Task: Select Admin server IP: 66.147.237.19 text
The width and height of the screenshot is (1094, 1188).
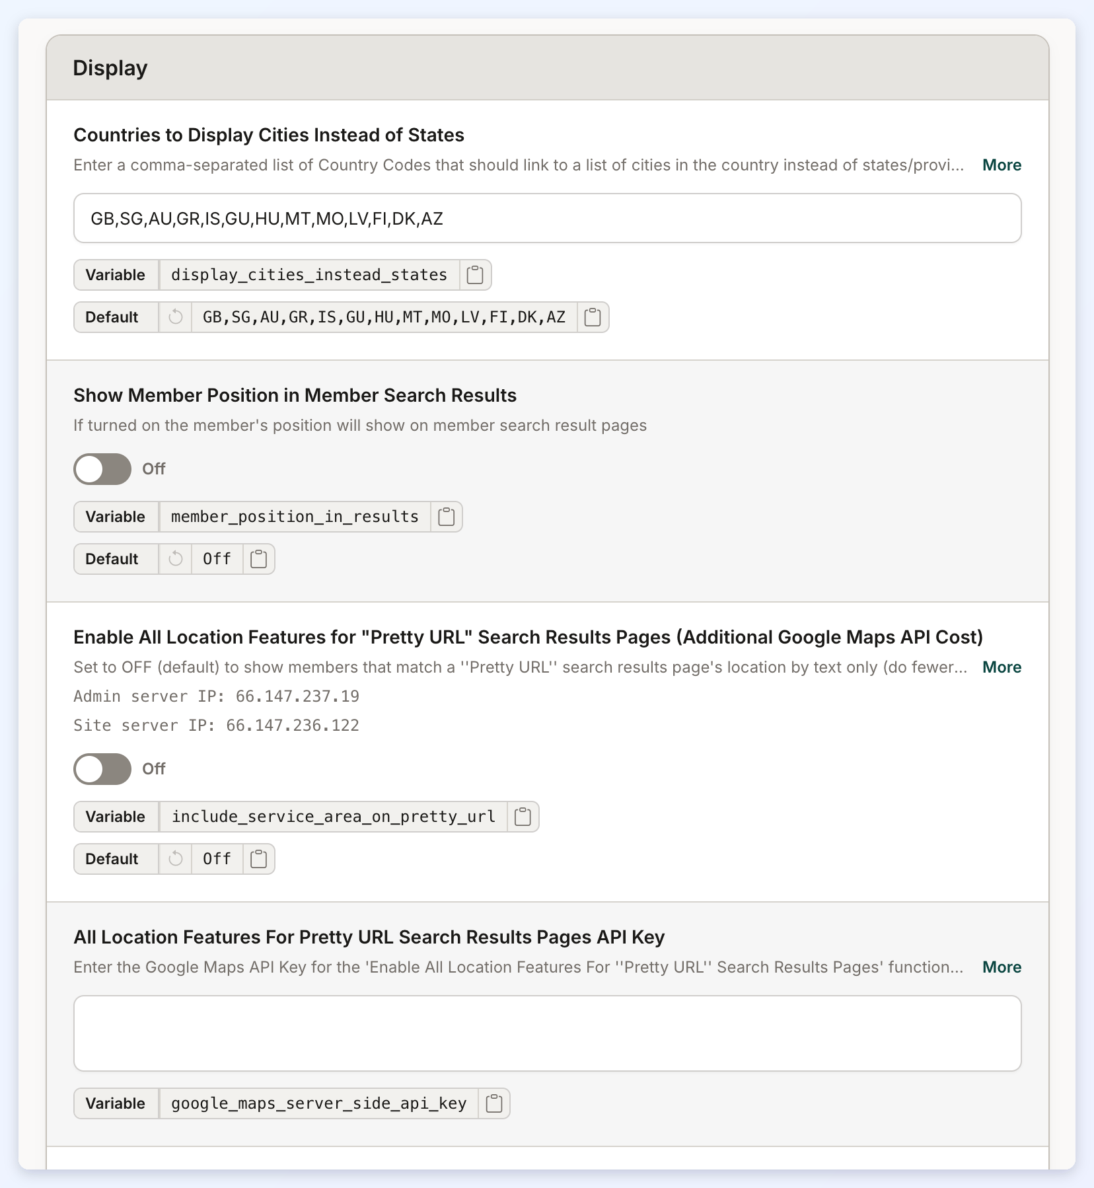Action: coord(216,696)
